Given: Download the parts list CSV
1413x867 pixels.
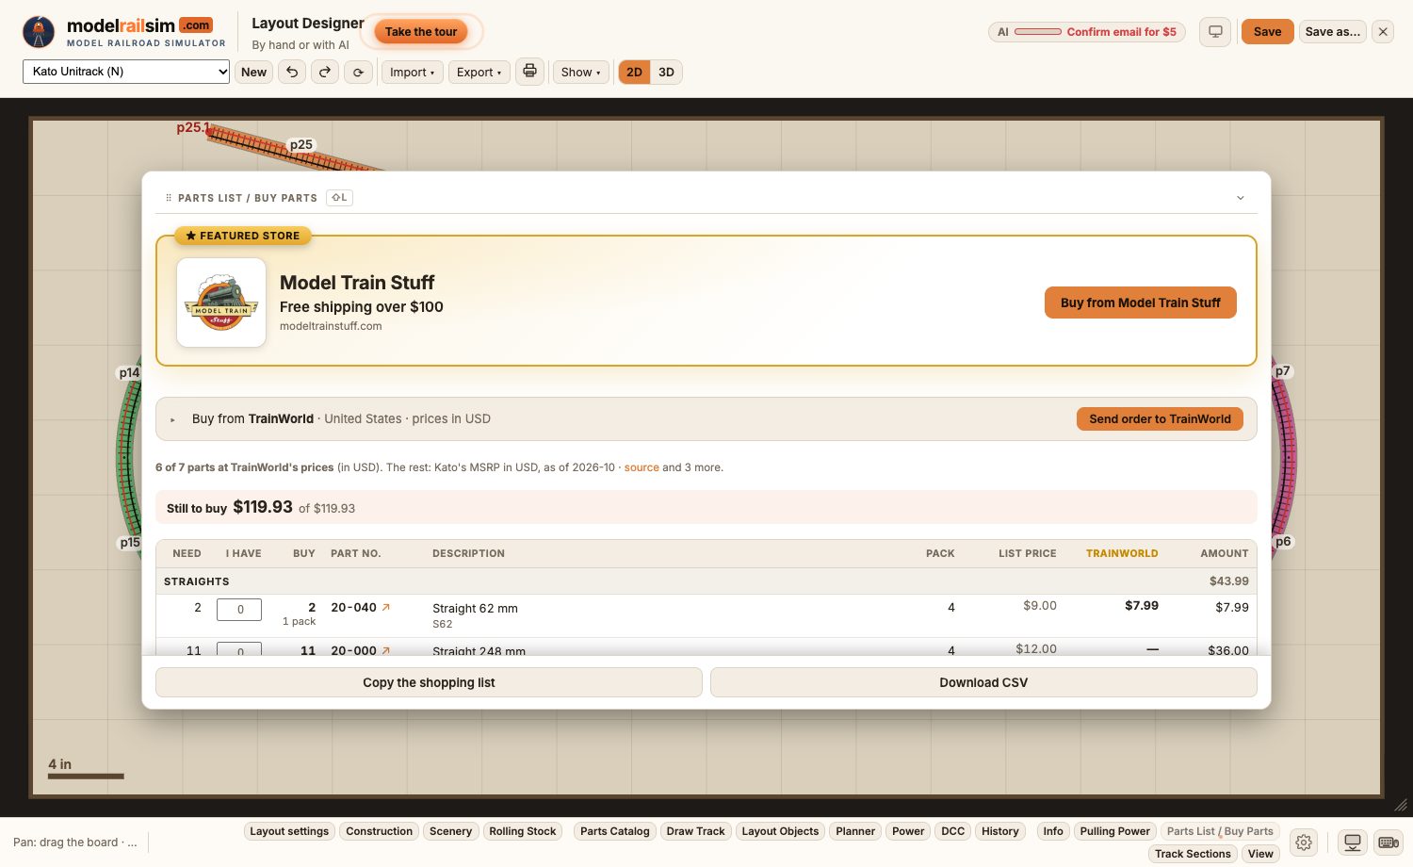Looking at the screenshot, I should pyautogui.click(x=983, y=682).
